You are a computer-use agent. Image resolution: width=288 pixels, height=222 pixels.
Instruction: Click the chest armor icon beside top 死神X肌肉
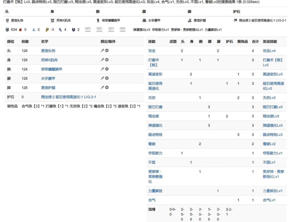53,20
